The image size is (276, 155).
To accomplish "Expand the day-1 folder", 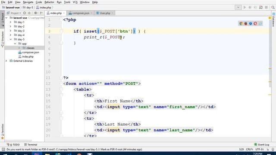I will [10, 22].
